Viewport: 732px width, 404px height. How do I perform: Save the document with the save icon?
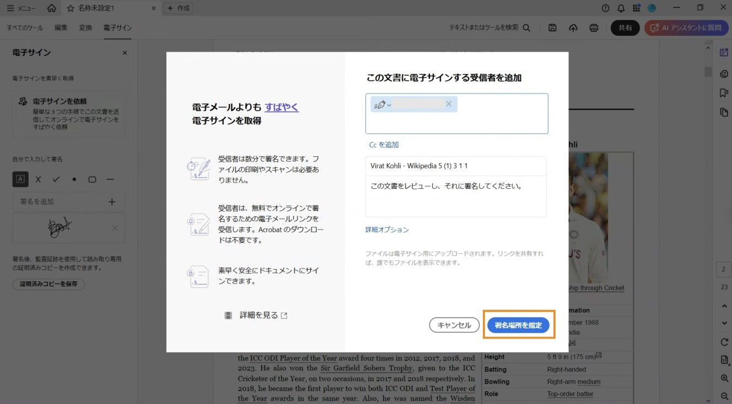coord(552,28)
